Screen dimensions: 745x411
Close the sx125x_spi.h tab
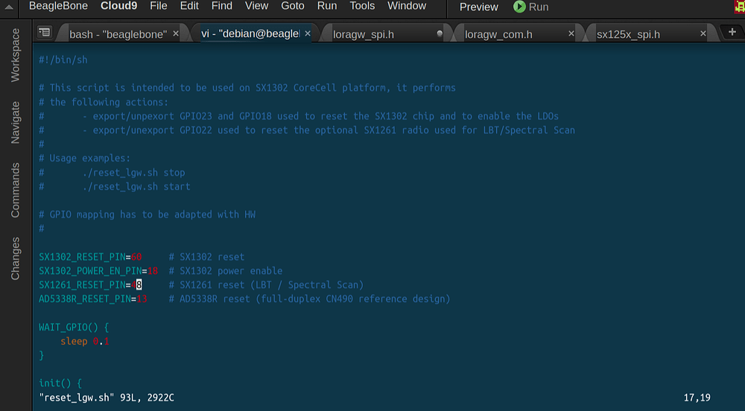(x=703, y=34)
